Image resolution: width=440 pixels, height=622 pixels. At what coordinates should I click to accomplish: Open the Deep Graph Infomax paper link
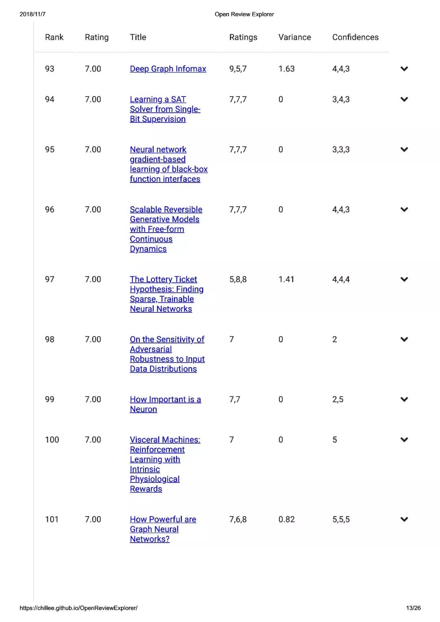tap(168, 69)
